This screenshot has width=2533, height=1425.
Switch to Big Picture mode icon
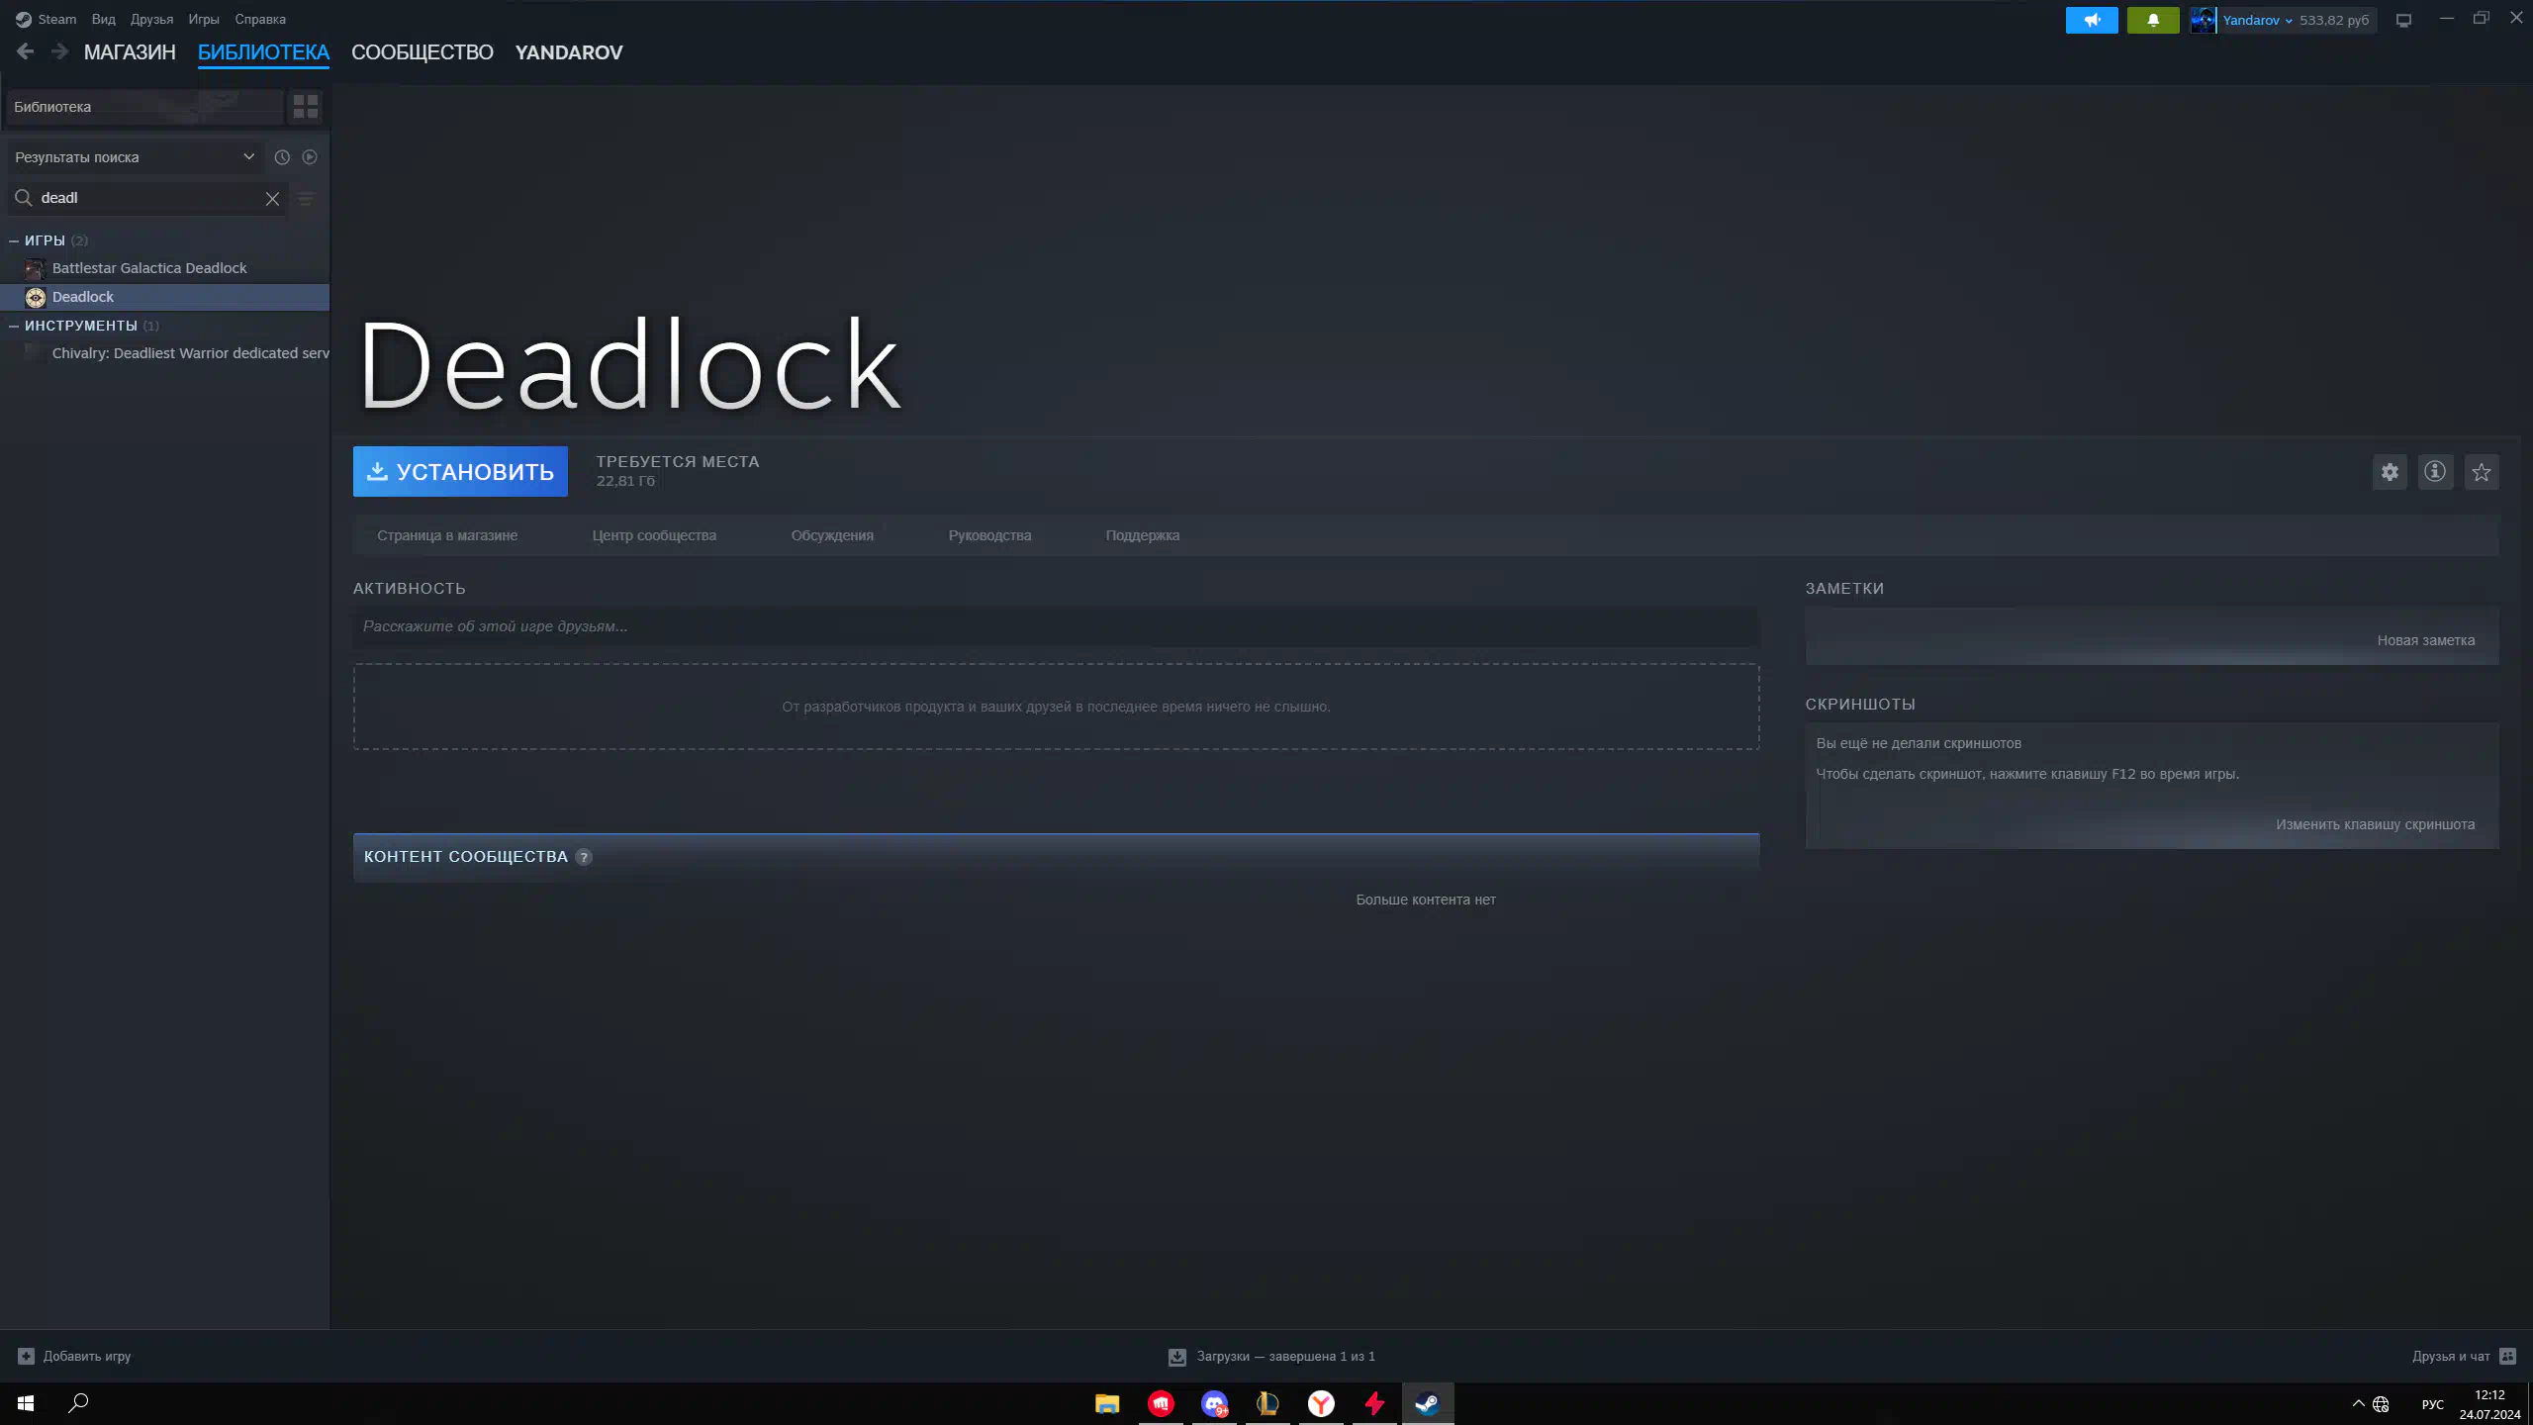2403,20
